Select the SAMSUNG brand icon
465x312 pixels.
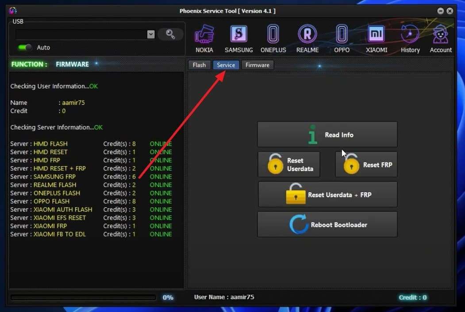point(239,39)
